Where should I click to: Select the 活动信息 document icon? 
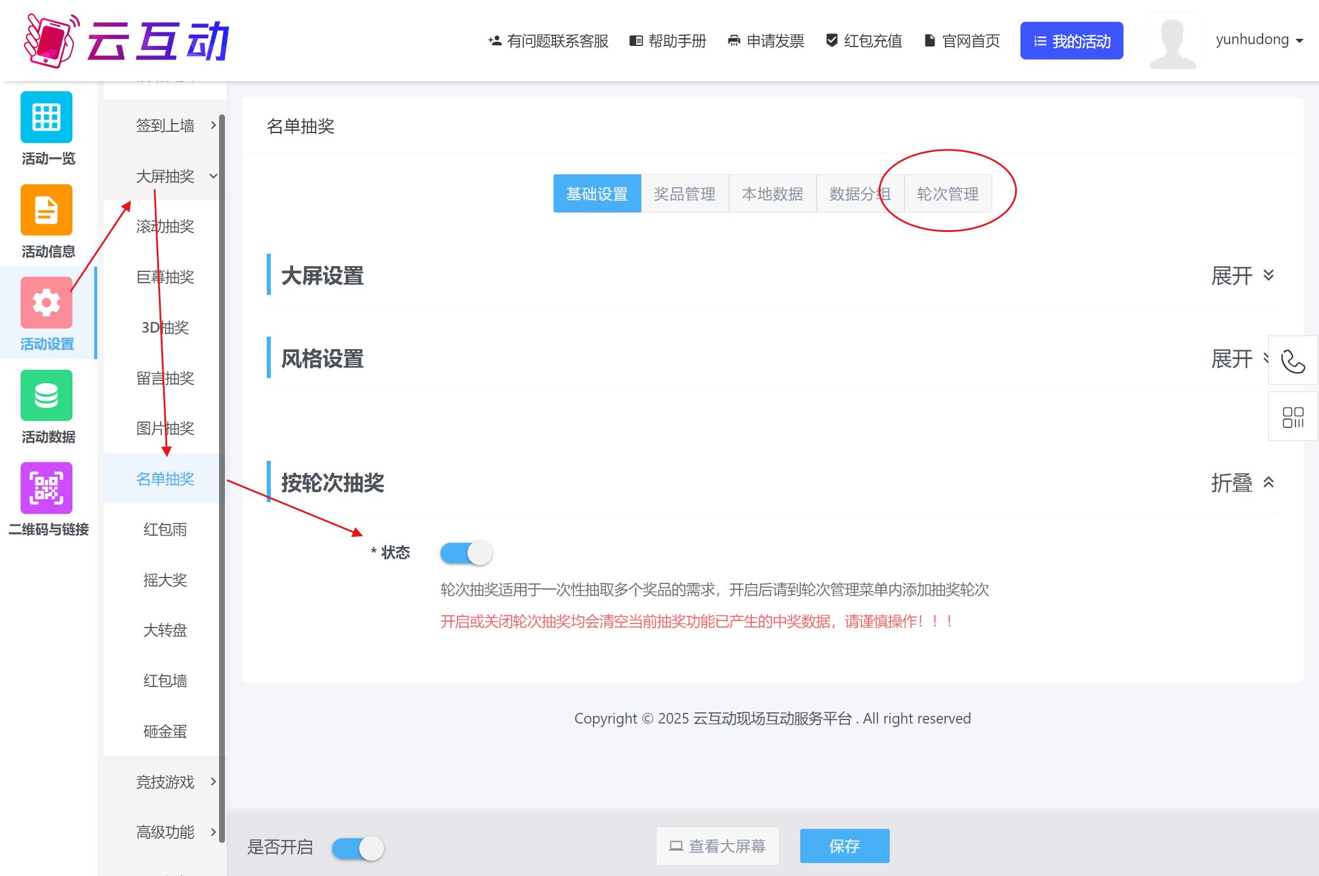click(x=47, y=210)
